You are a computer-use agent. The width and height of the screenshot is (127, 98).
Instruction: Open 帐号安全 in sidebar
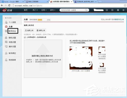[x=12, y=31]
